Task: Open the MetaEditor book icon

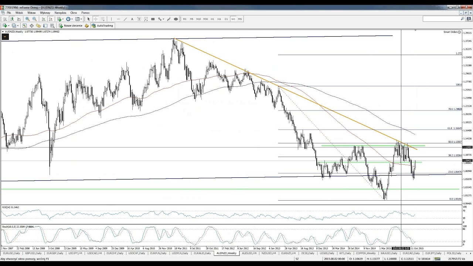Action: [x=86, y=25]
